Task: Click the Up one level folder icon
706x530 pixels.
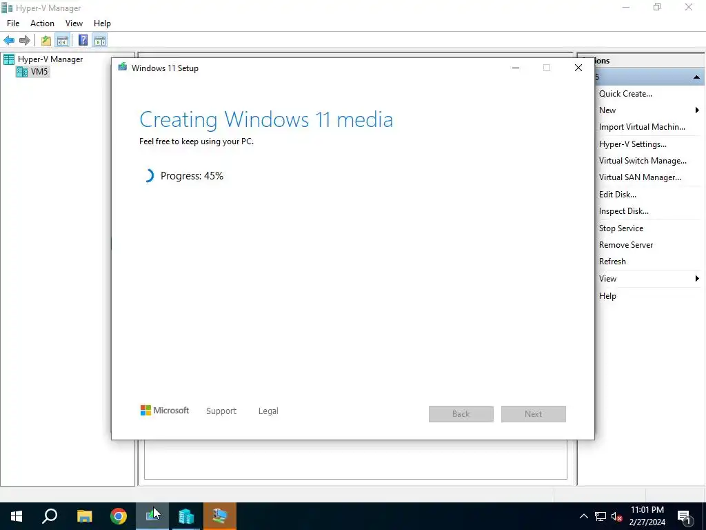Action: (46, 41)
